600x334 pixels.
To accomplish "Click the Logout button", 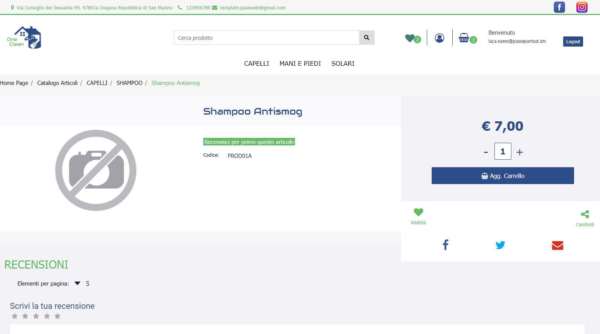I will click(573, 42).
